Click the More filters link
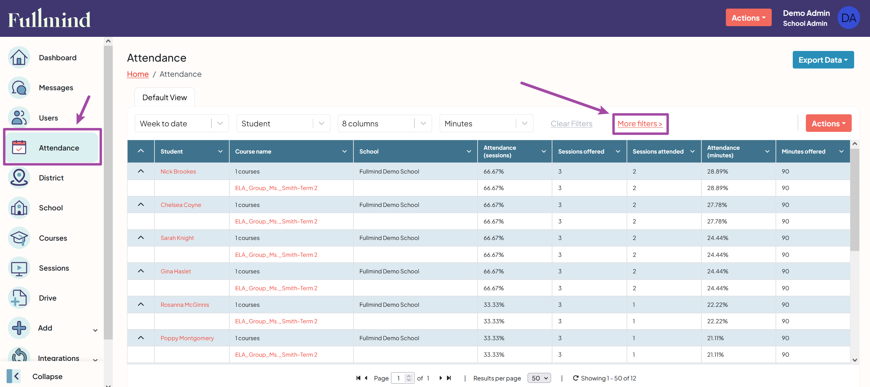This screenshot has height=387, width=870. [640, 124]
